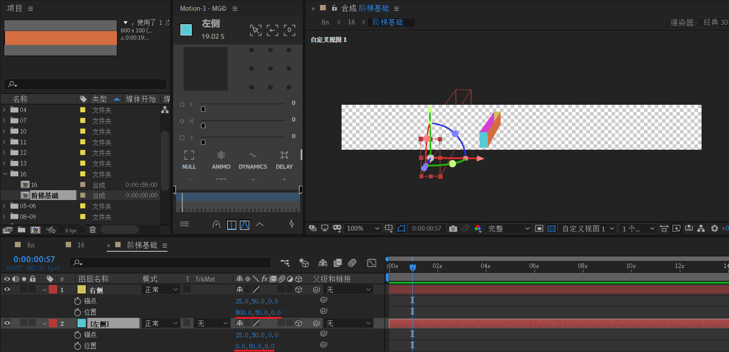Viewport: 729px width, 352px height.
Task: Hide the 右侧 layer with eye toggle
Action: (x=7, y=290)
